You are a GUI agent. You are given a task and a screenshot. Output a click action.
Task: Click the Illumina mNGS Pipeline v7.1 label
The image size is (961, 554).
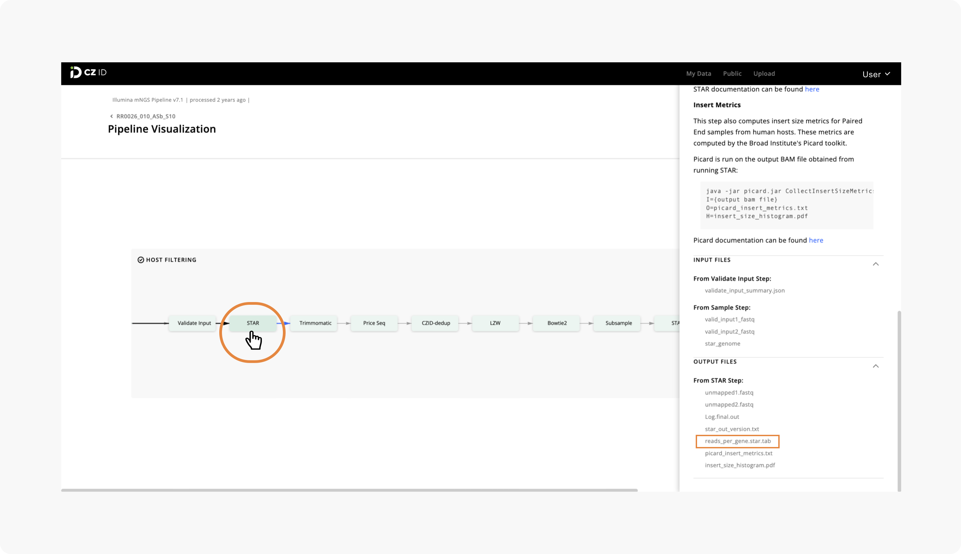148,100
